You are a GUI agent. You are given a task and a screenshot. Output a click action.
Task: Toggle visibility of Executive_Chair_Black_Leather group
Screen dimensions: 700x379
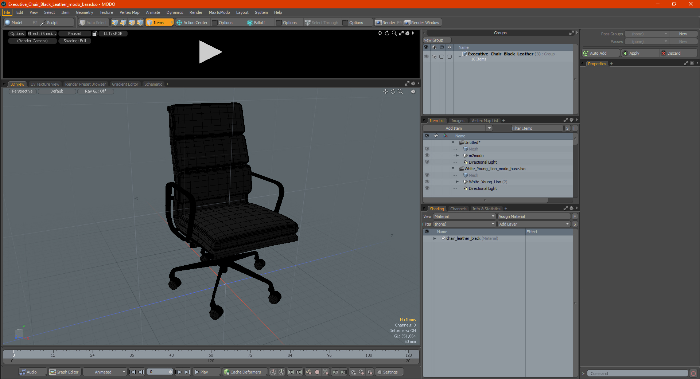pyautogui.click(x=426, y=56)
